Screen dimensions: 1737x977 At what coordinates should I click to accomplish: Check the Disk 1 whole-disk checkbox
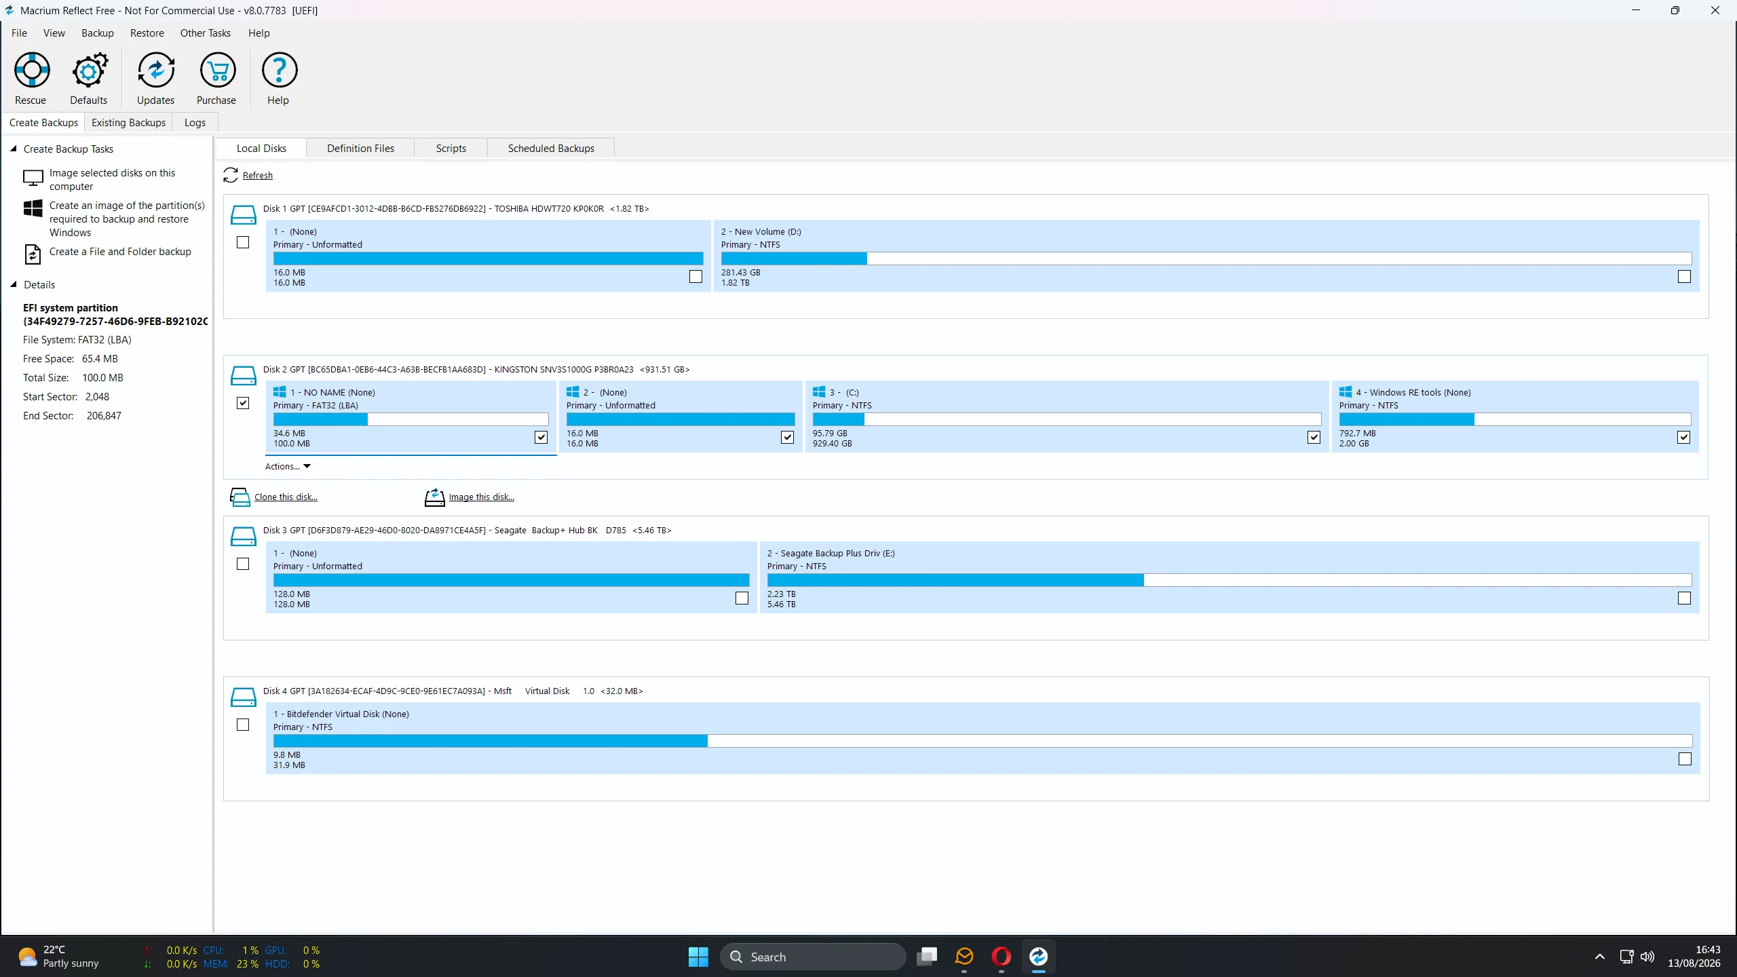[243, 242]
